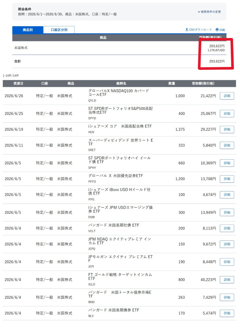Open 詳細 for SPYD dividend row

(x=227, y=113)
